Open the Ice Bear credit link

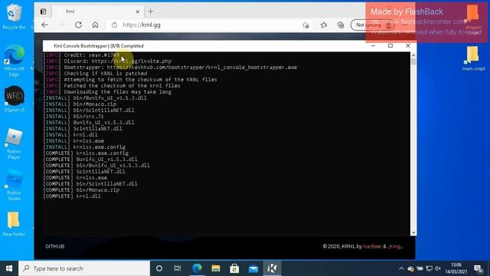tap(372, 247)
